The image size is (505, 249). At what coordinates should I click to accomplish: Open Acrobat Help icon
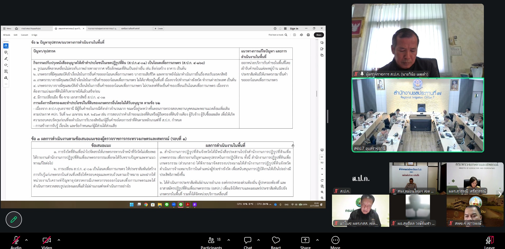(275, 29)
